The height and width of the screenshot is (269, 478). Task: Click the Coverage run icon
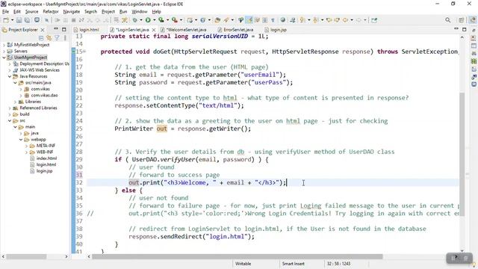[x=161, y=20]
